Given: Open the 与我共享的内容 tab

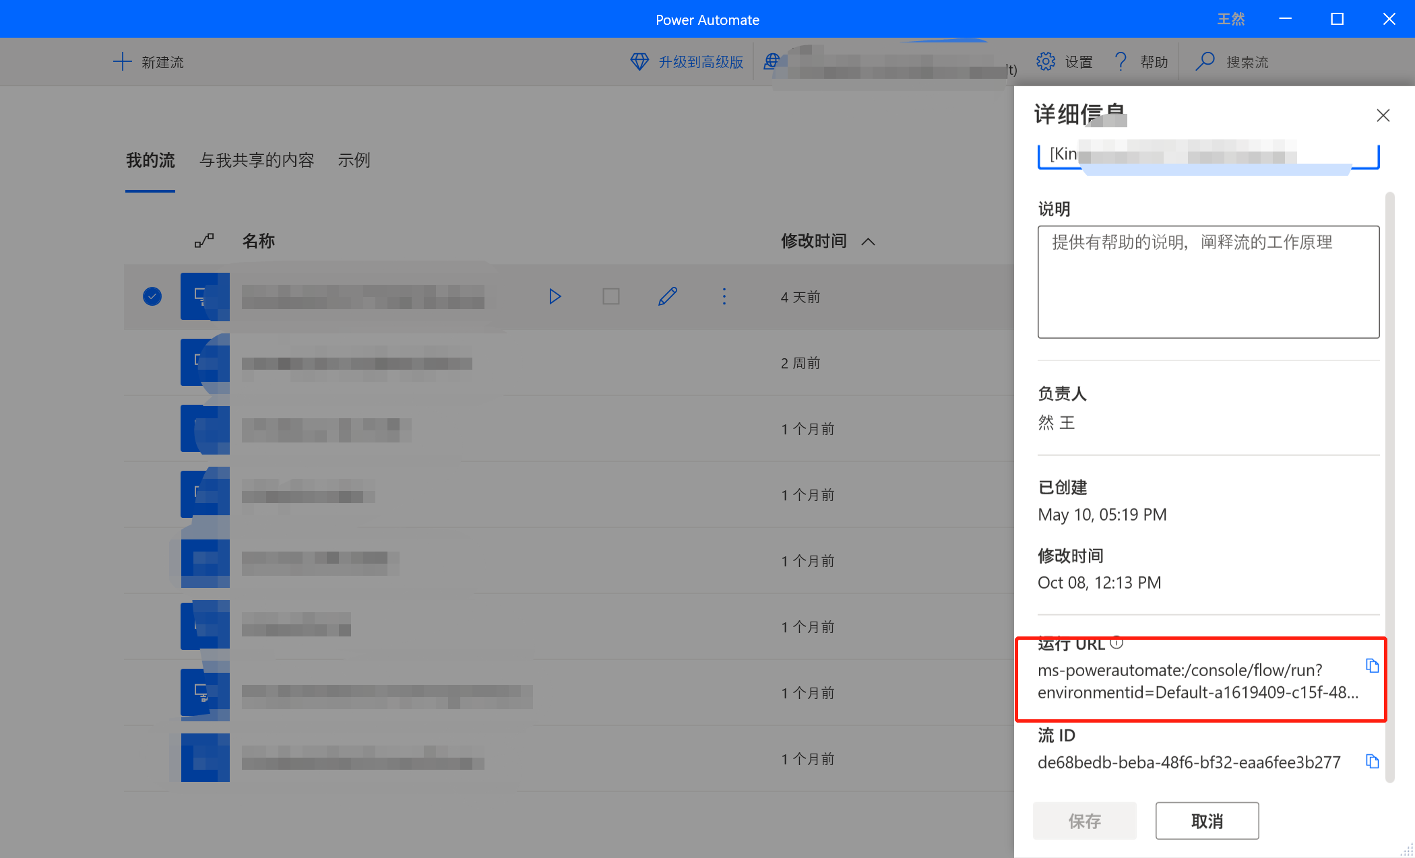Looking at the screenshot, I should coord(257,160).
